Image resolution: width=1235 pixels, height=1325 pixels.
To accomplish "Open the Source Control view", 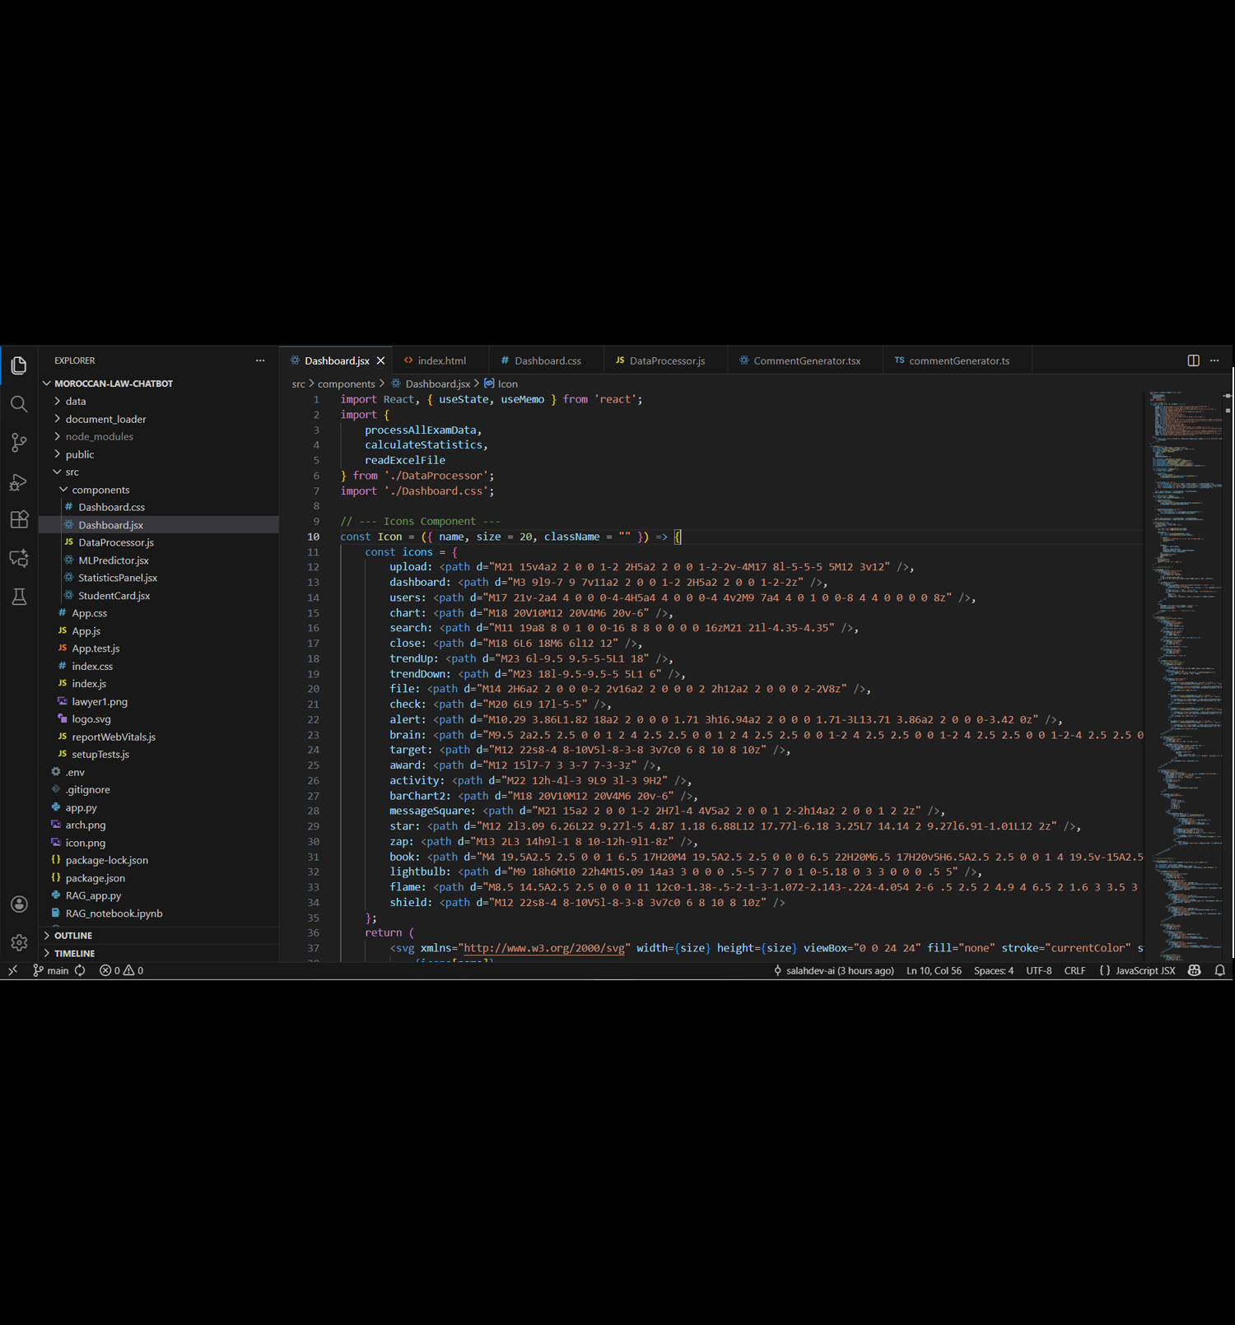I will click(19, 443).
